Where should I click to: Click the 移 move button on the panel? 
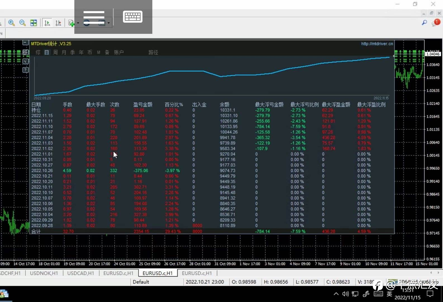click(x=25, y=52)
